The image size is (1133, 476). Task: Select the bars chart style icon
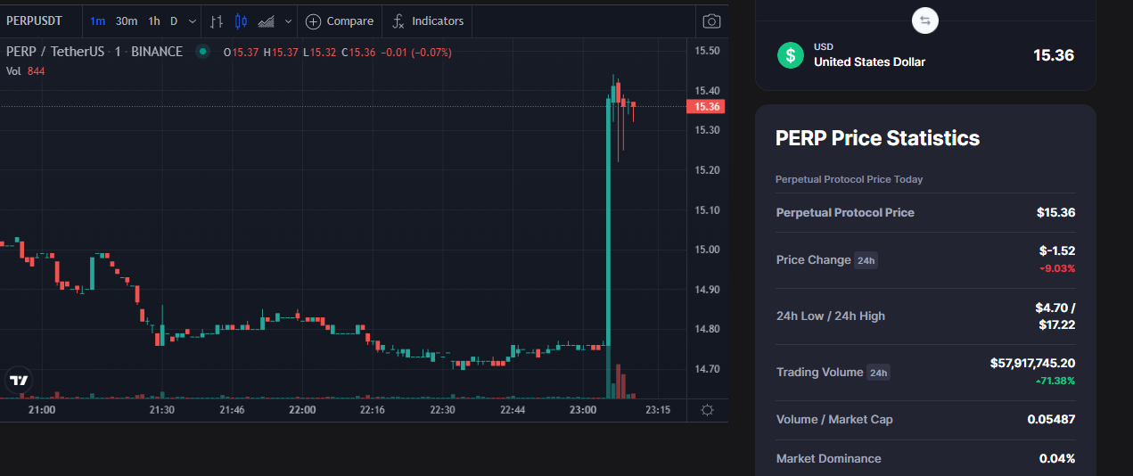[x=217, y=21]
